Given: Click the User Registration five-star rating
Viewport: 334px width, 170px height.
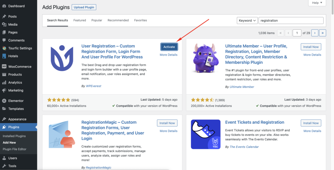Looking at the screenshot, I should pyautogui.click(x=59, y=100).
